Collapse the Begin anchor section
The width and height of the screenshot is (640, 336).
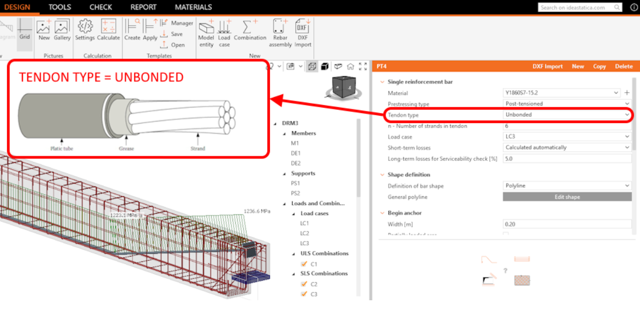tap(382, 213)
